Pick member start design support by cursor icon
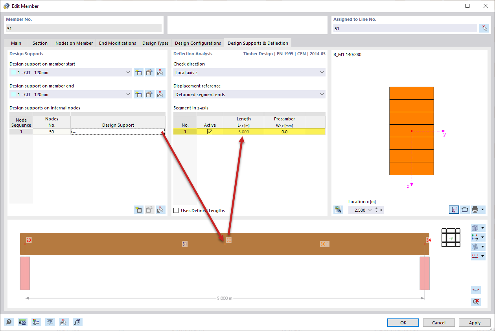Screen dimensions: 495x331 click(160, 72)
